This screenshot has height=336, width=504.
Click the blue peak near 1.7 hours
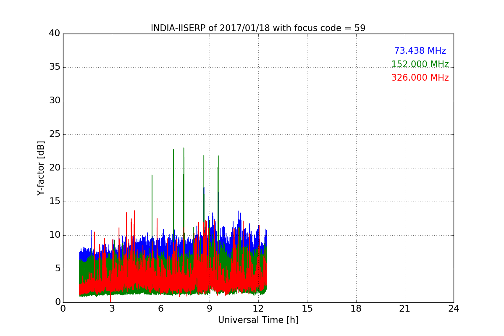(x=91, y=231)
